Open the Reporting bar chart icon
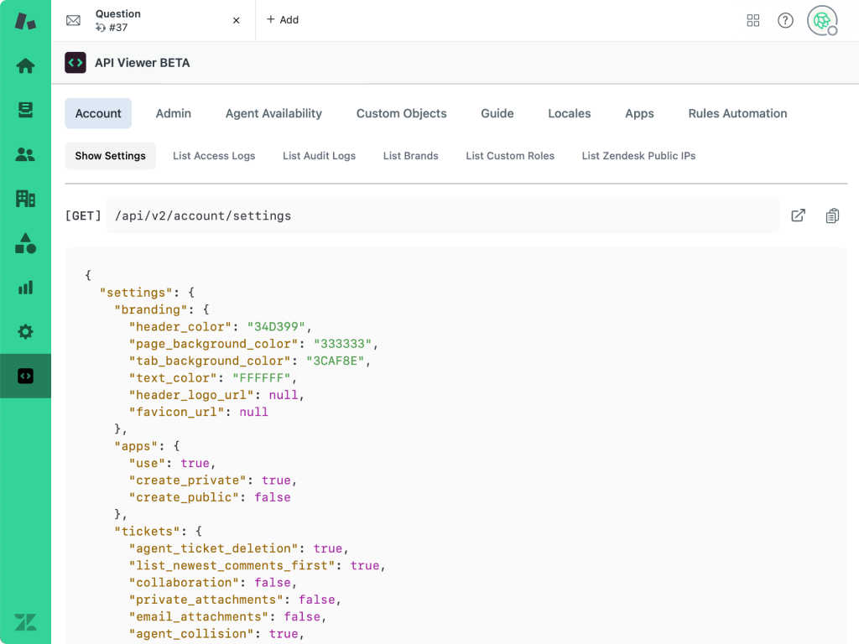Screen dimensions: 859x644 [25, 288]
